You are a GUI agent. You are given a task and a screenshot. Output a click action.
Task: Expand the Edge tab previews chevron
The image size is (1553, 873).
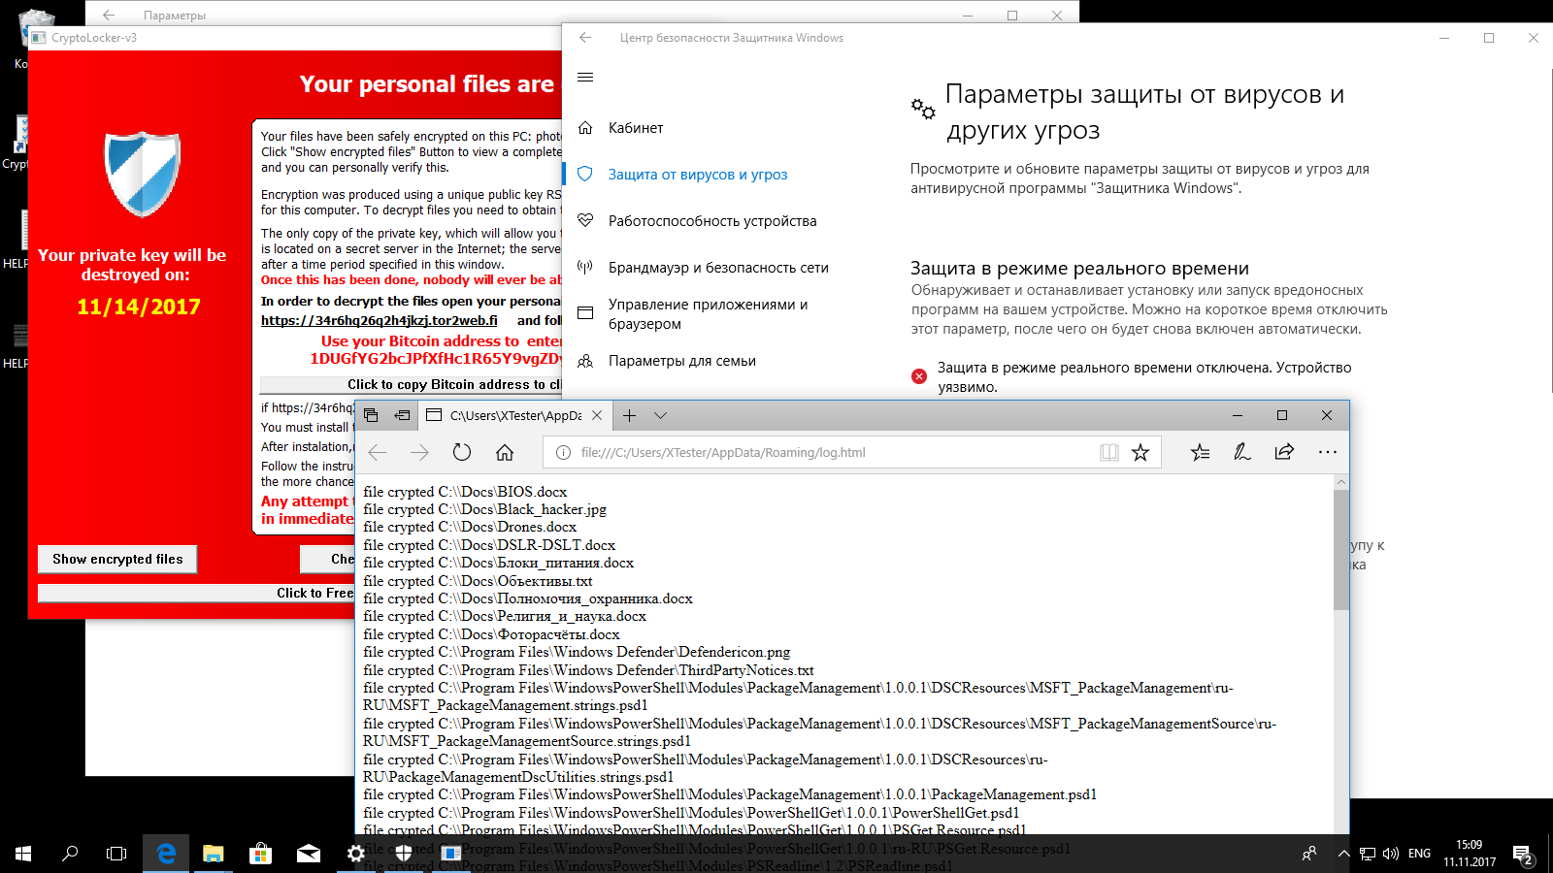(x=660, y=415)
